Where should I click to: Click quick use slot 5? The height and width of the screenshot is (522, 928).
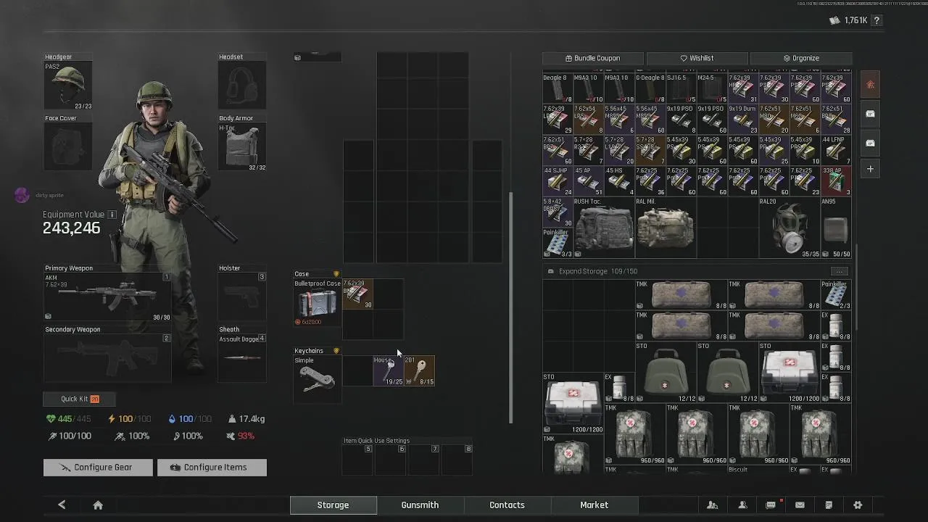(x=357, y=460)
